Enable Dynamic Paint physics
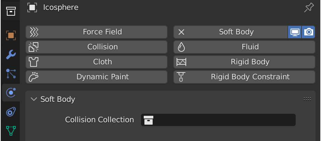The image size is (321, 141). tap(97, 77)
